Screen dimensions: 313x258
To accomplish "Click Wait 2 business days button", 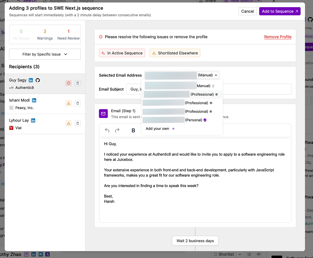I will coord(195,241).
